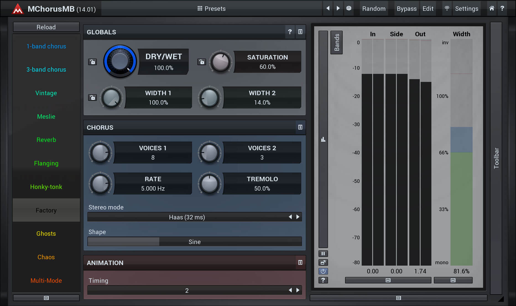Open meter help question mark
The image size is (516, 306).
pyautogui.click(x=323, y=280)
